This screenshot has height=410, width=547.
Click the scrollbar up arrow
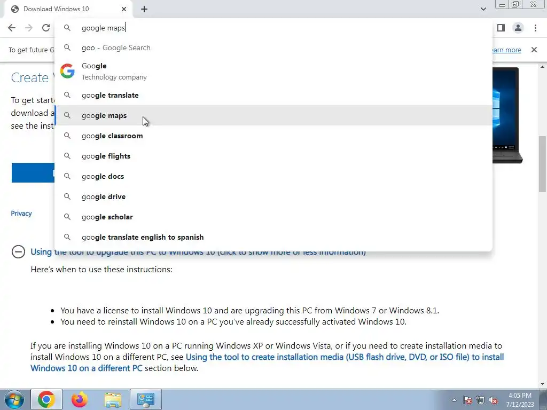click(542, 67)
